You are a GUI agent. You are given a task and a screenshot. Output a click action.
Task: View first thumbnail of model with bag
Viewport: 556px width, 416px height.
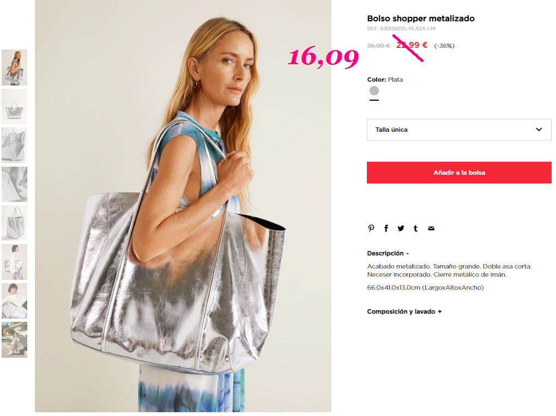click(x=15, y=68)
